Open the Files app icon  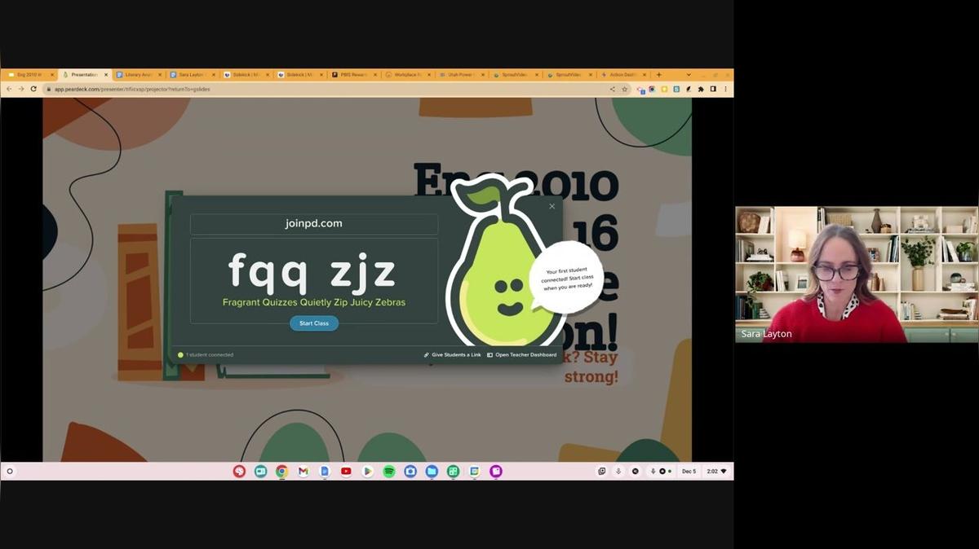432,472
